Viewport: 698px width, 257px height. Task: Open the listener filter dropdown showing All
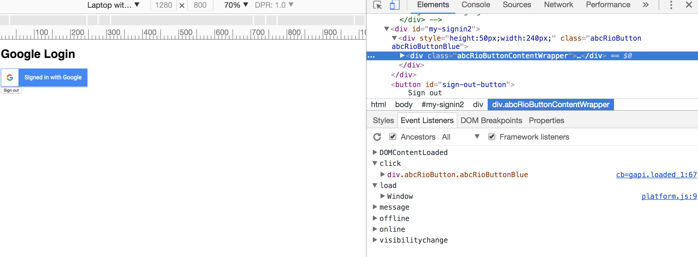[461, 137]
